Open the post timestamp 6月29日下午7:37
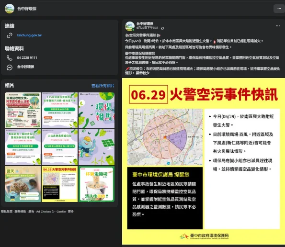The height and width of the screenshot is (247, 285). click(x=147, y=28)
